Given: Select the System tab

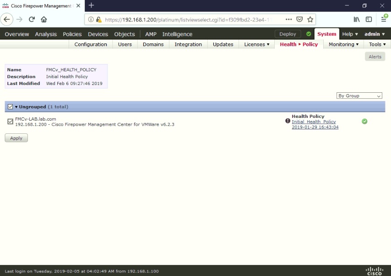Looking at the screenshot, I should click(x=326, y=34).
